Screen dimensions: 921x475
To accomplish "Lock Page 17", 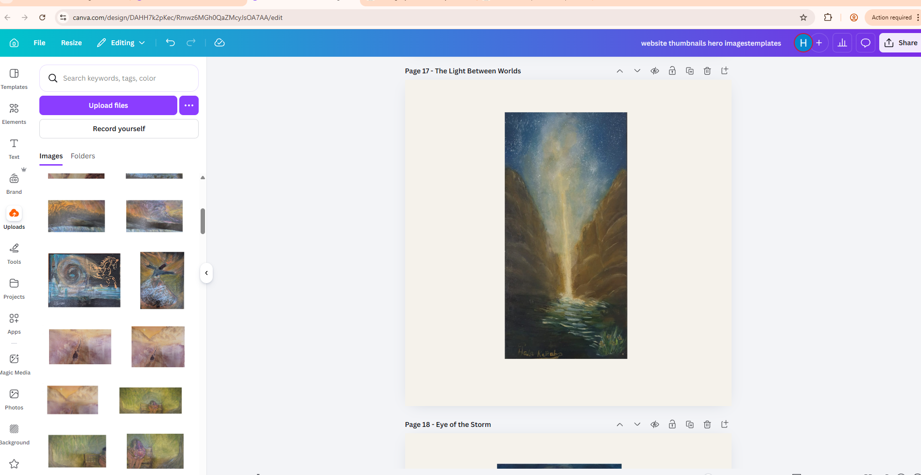I will (x=672, y=71).
